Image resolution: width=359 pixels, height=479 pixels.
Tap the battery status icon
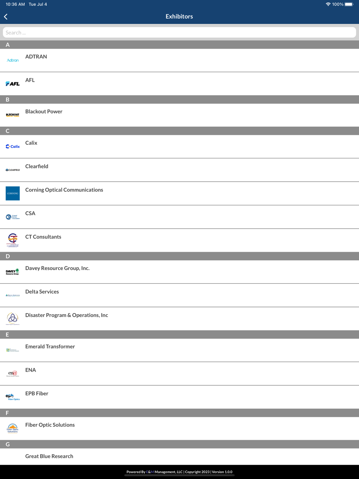pyautogui.click(x=349, y=4)
